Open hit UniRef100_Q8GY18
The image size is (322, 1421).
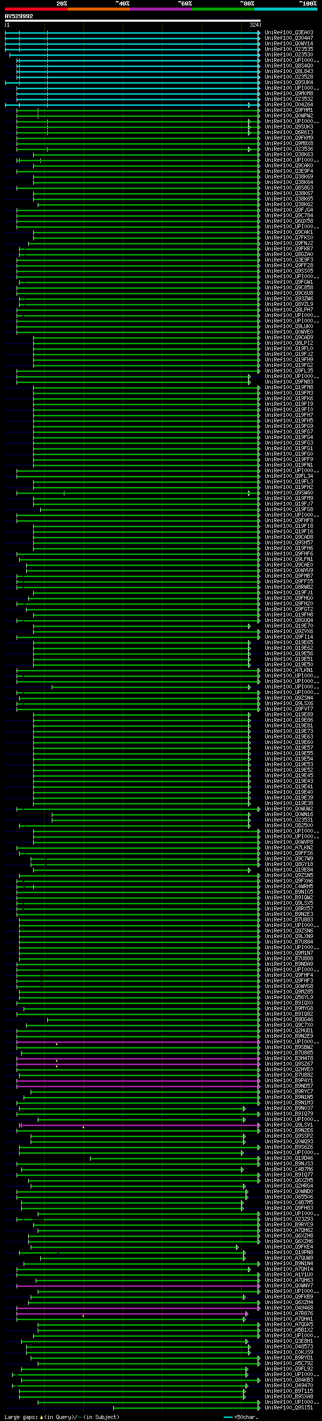click(x=288, y=864)
